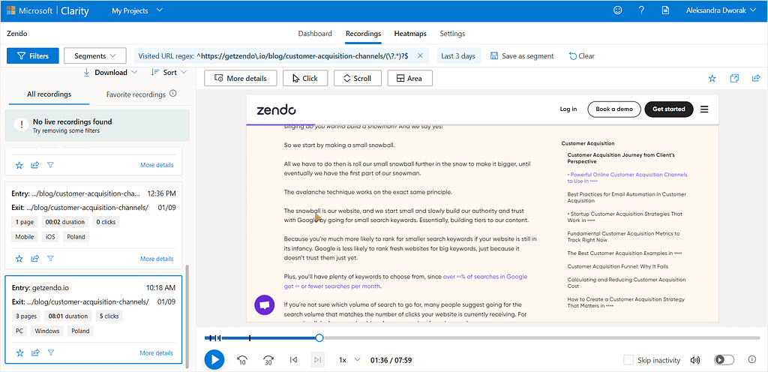Viewport: 768px width, 372px height.
Task: Expand the Download dropdown
Action: click(110, 72)
